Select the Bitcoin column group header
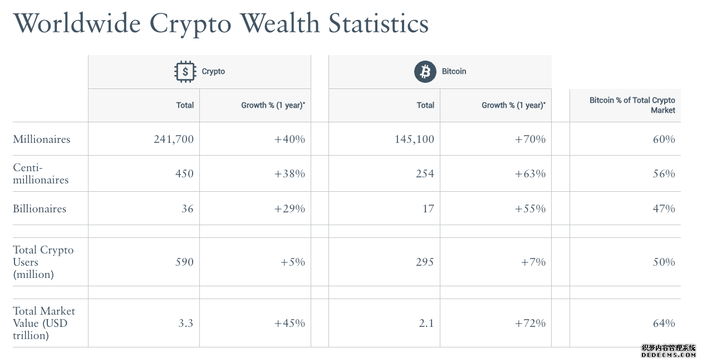The height and width of the screenshot is (363, 702). coord(440,72)
